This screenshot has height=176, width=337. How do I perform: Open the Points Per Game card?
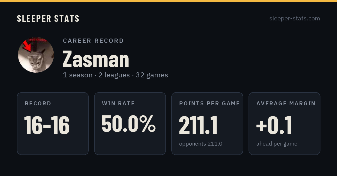(207, 123)
